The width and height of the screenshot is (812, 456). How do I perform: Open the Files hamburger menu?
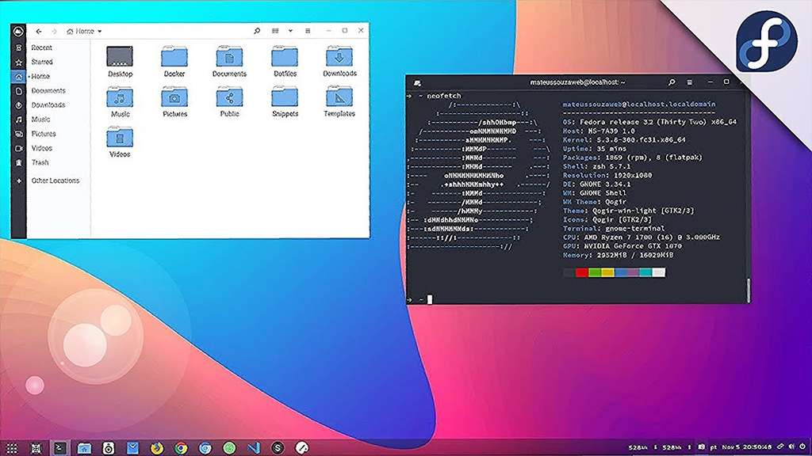(x=308, y=31)
